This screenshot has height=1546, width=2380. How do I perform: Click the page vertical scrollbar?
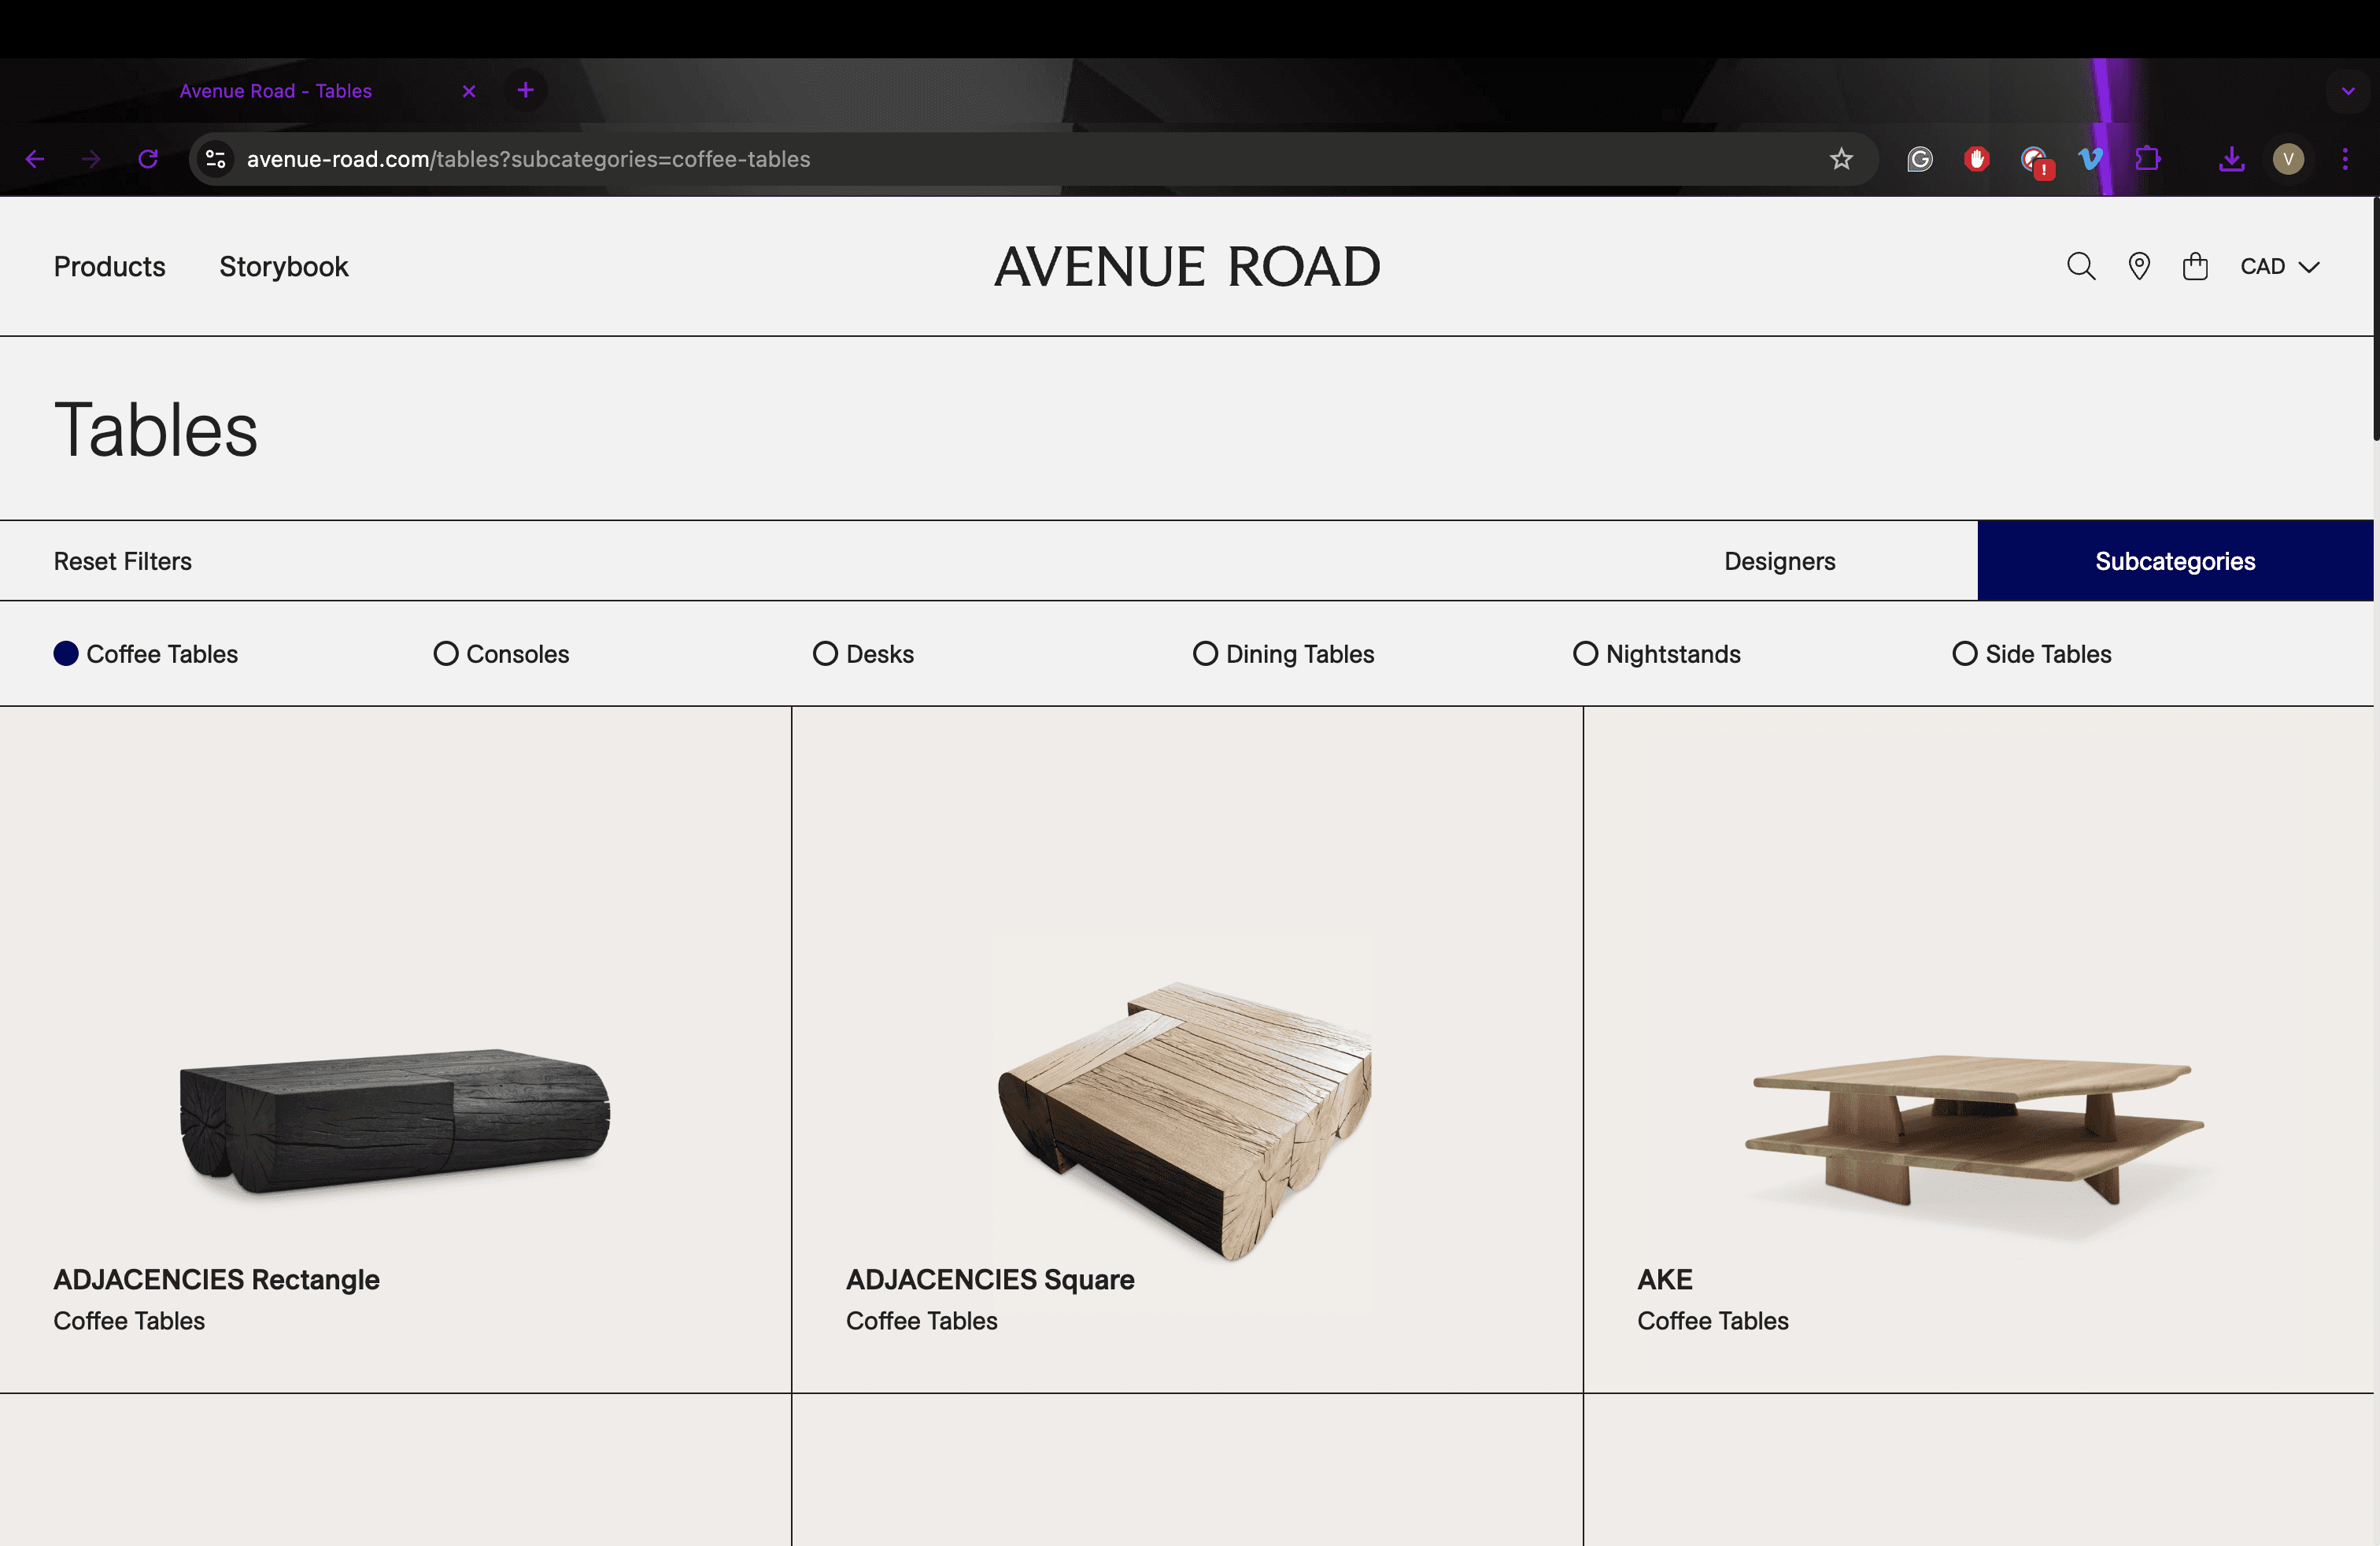[x=2375, y=320]
